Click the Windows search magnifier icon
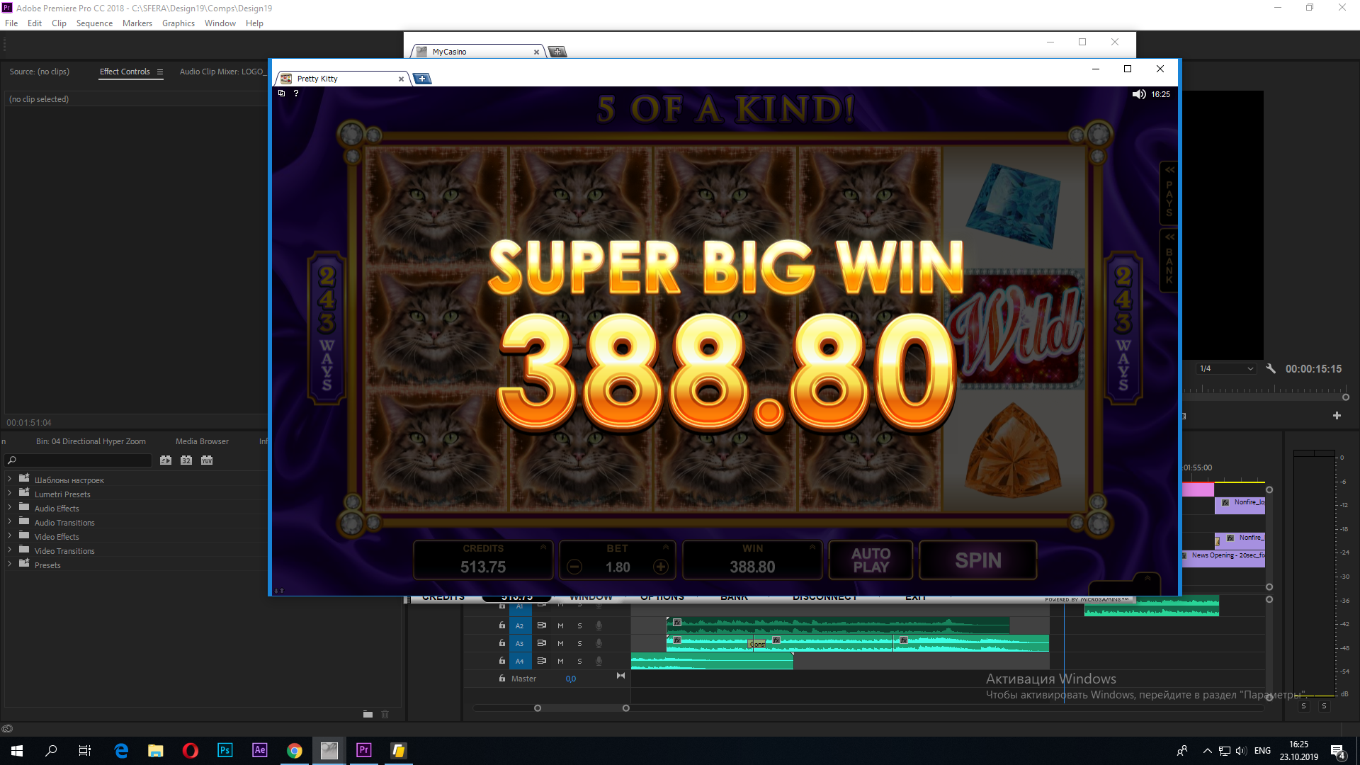This screenshot has width=1360, height=765. point(51,750)
